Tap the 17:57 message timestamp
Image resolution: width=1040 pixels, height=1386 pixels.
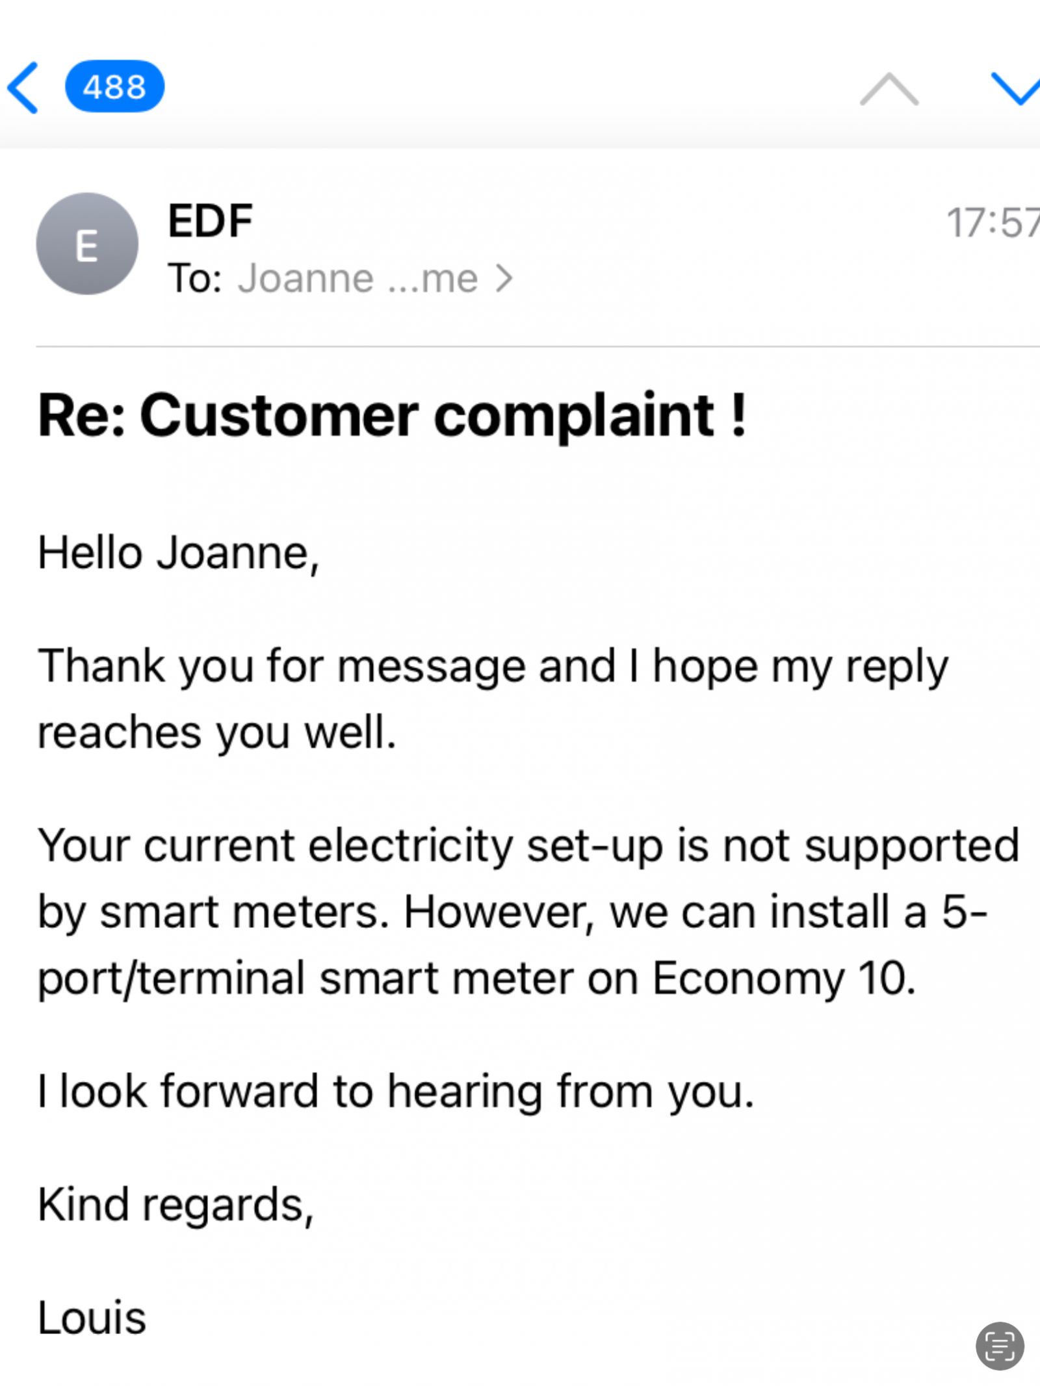993,222
